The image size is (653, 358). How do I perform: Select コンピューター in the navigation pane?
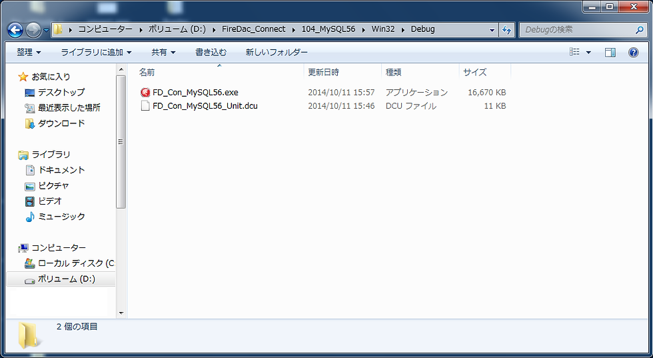(x=59, y=248)
